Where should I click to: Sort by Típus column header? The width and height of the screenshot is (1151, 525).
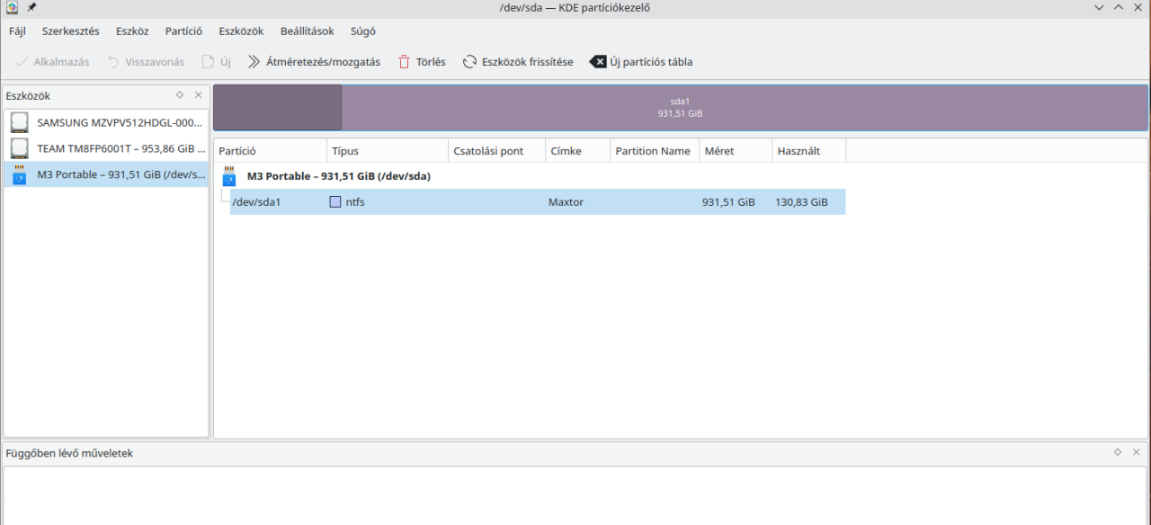388,151
